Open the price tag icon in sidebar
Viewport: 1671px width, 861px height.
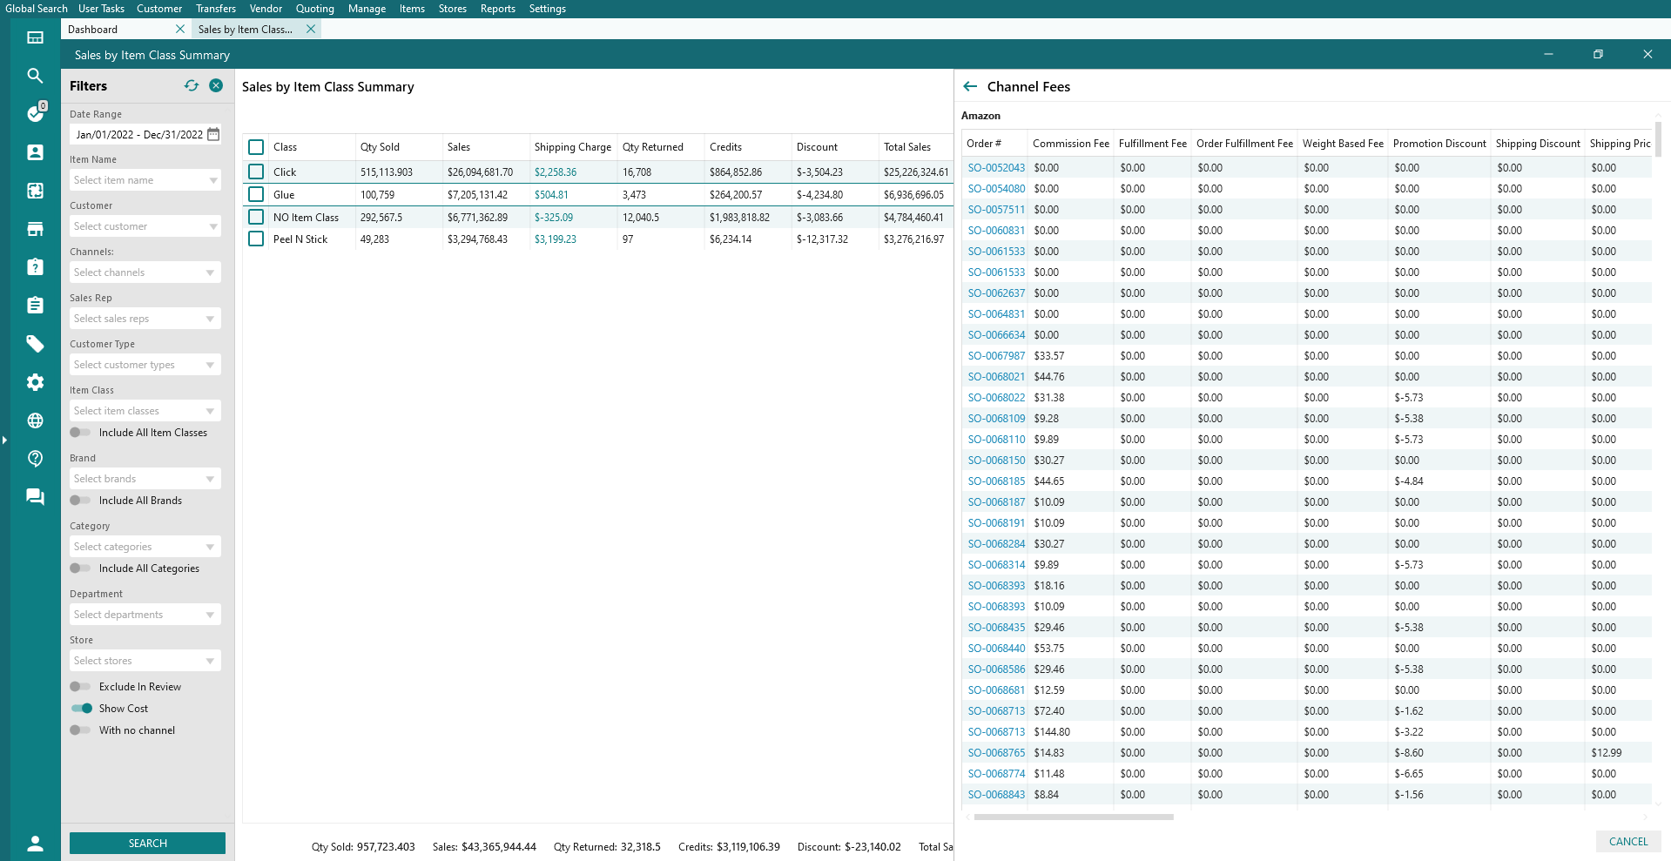35,344
